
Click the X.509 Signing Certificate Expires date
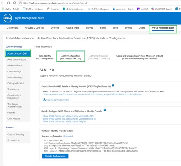pyautogui.click(x=99, y=143)
